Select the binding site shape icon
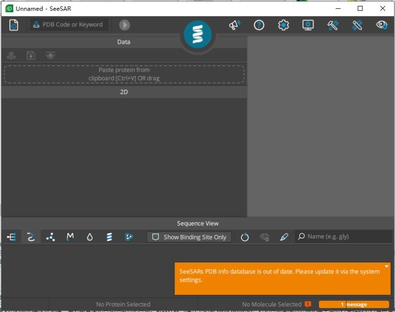This screenshot has width=395, height=312. click(x=129, y=237)
